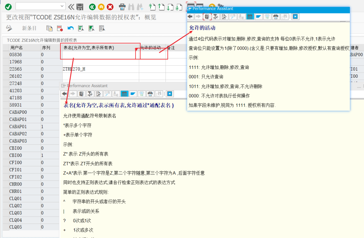Click highlighted blue grid icon in active Performance Assistant
This screenshot has height=238, width=364.
pyautogui.click(x=250, y=16)
